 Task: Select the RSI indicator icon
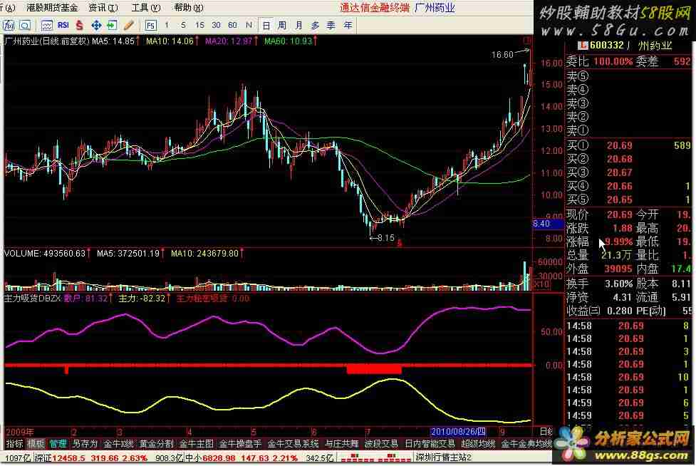[x=63, y=25]
